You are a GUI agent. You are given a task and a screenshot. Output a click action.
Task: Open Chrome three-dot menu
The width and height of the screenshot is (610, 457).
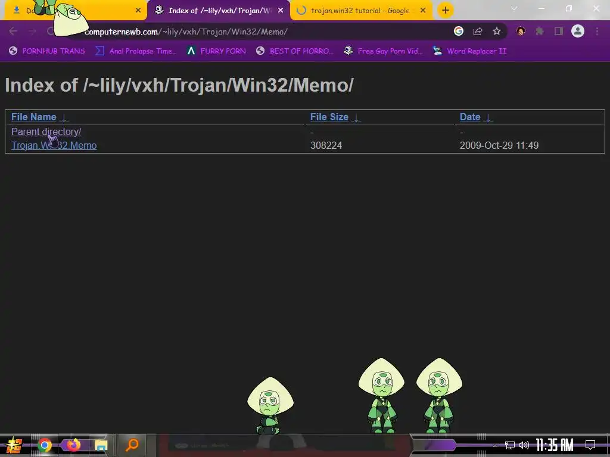pos(597,32)
